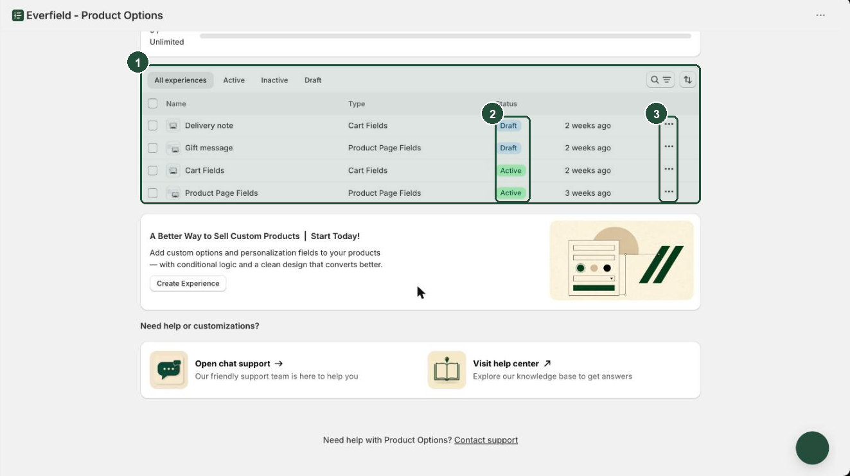850x476 pixels.
Task: Toggle the select-all checkbox in the header
Action: [152, 103]
